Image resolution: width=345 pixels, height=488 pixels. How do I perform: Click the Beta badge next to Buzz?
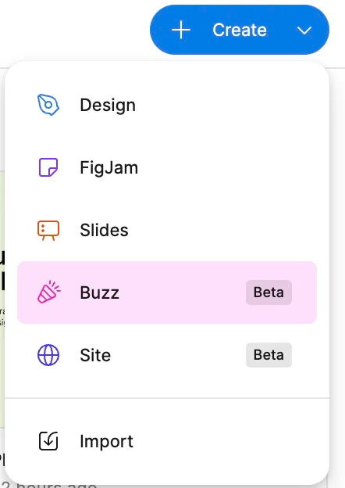coord(269,292)
